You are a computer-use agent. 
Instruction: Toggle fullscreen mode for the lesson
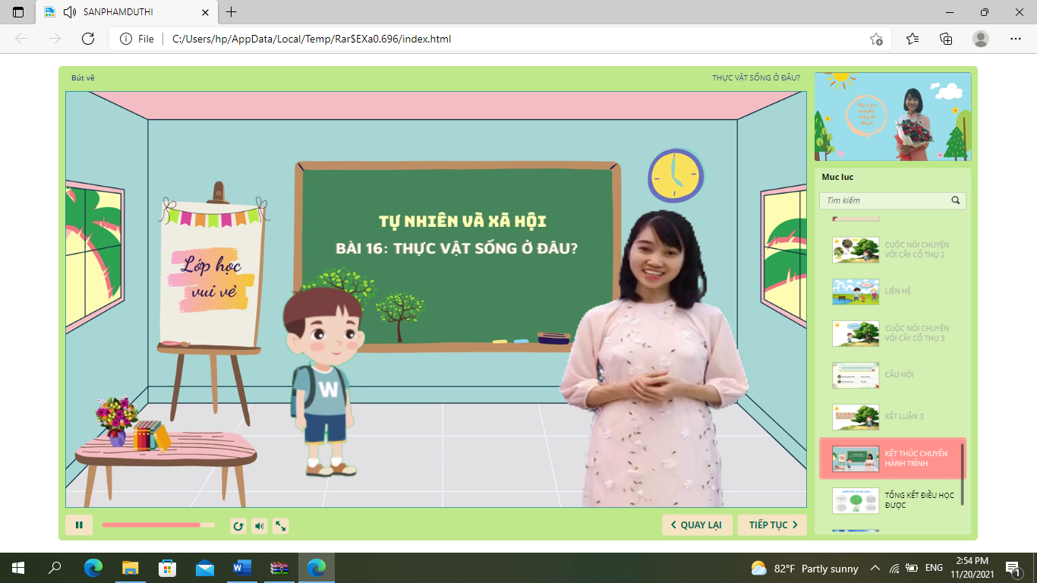coord(281,525)
